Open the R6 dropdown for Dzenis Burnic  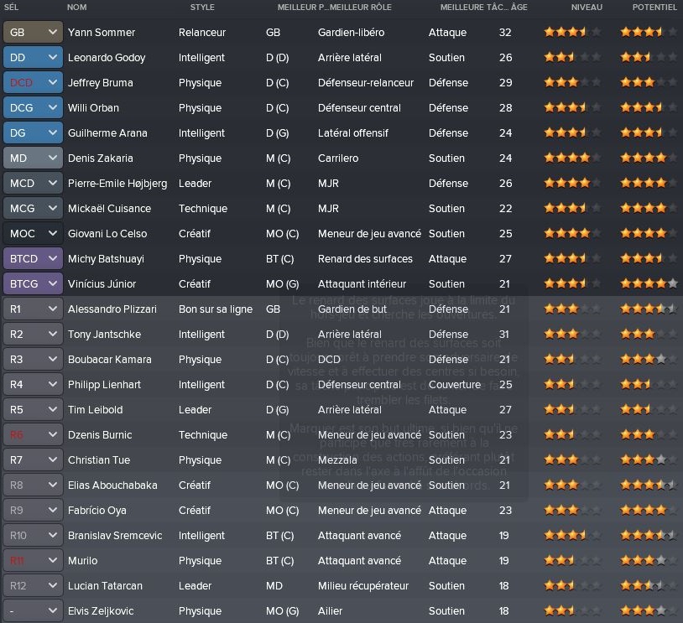click(33, 435)
